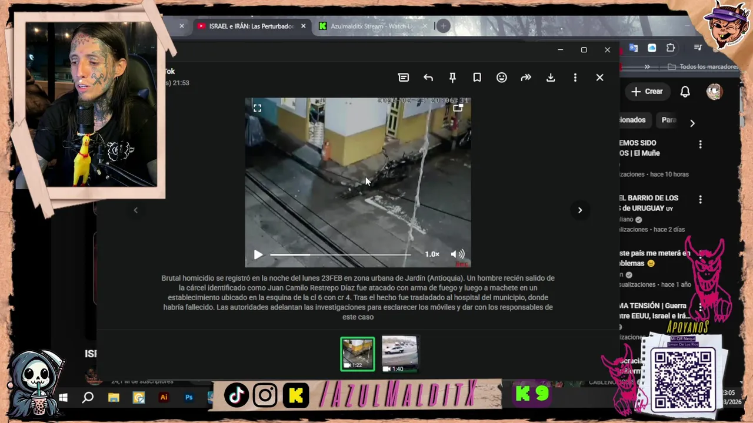753x423 pixels.
Task: Click the YouTube Crear button
Action: pyautogui.click(x=647, y=92)
